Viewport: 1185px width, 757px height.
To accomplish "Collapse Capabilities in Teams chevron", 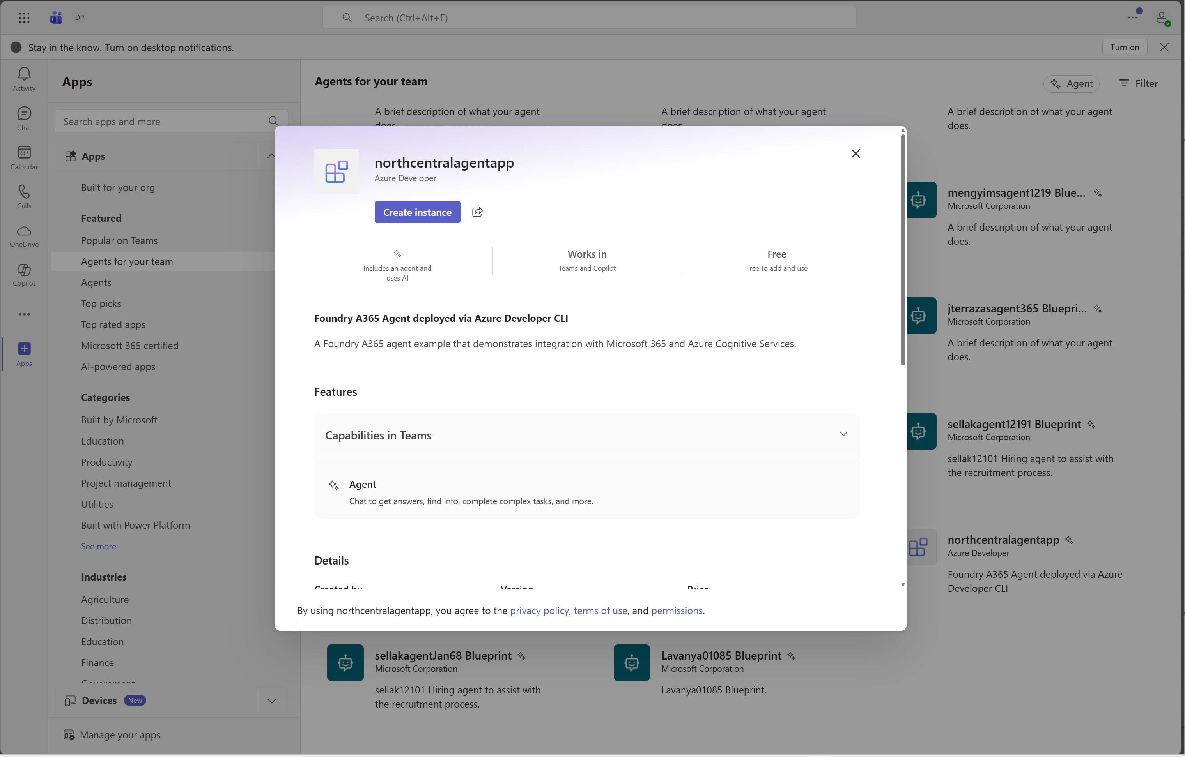I will pyautogui.click(x=843, y=434).
